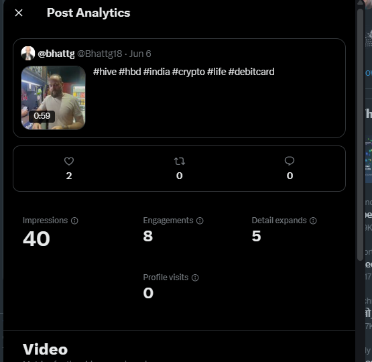Click the @bhattg profile avatar
The image size is (372, 362).
[x=28, y=54]
